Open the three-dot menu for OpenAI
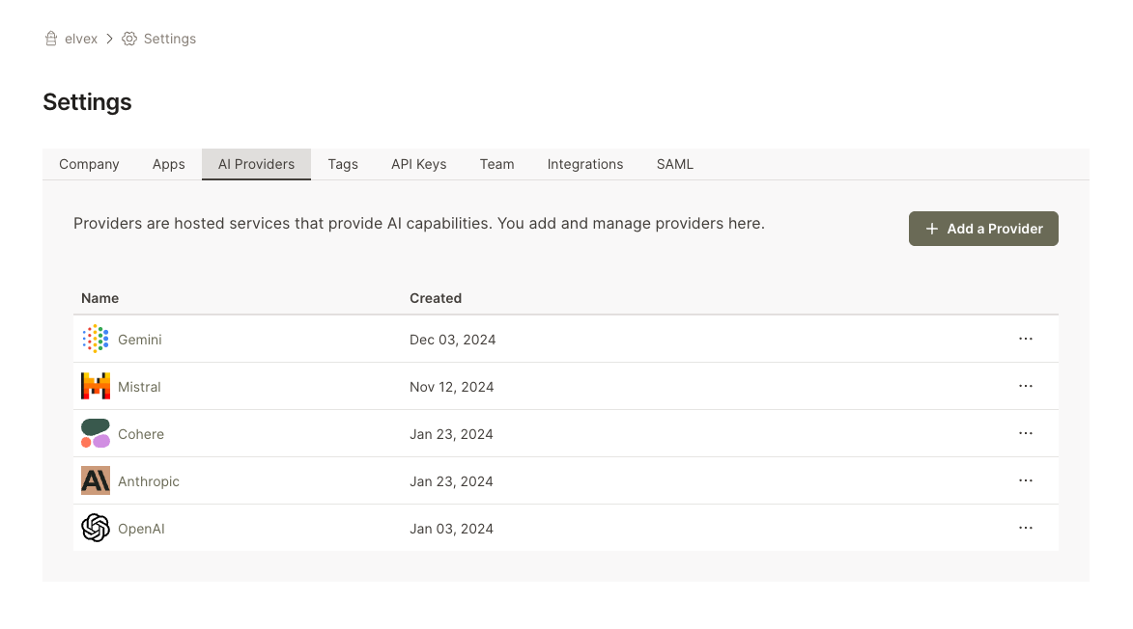The height and width of the screenshot is (629, 1133). coord(1026,529)
